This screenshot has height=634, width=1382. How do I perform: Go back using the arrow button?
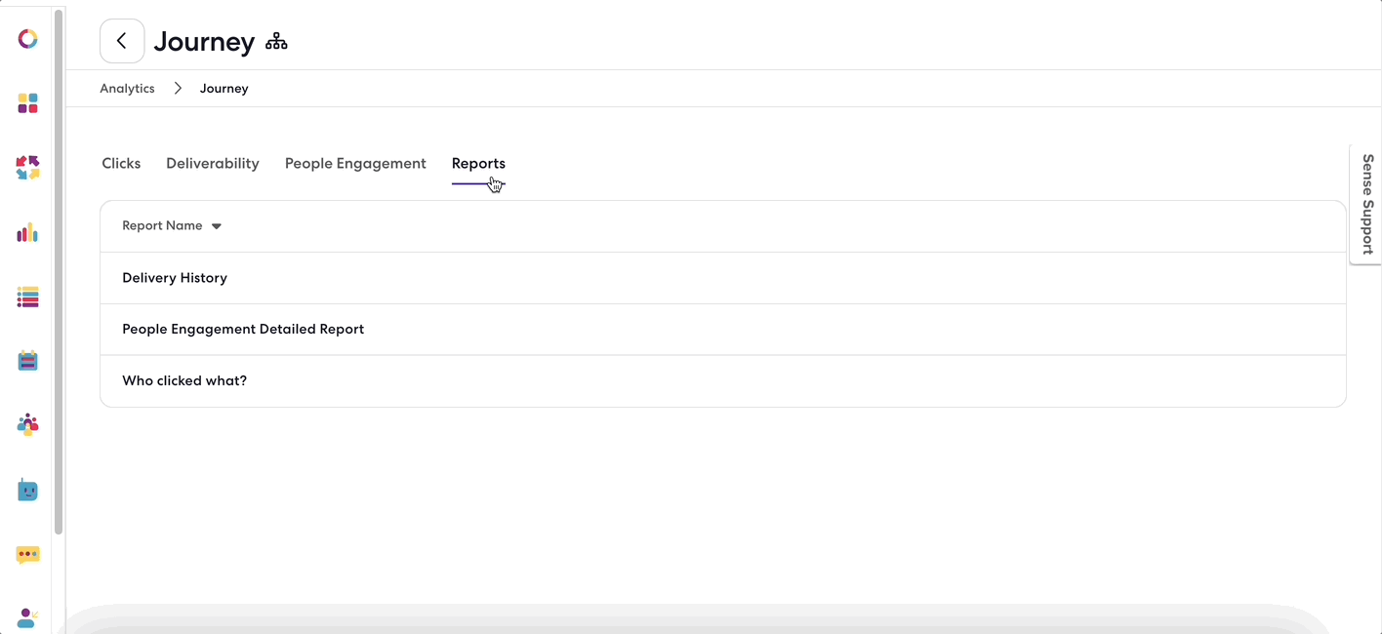coord(122,41)
